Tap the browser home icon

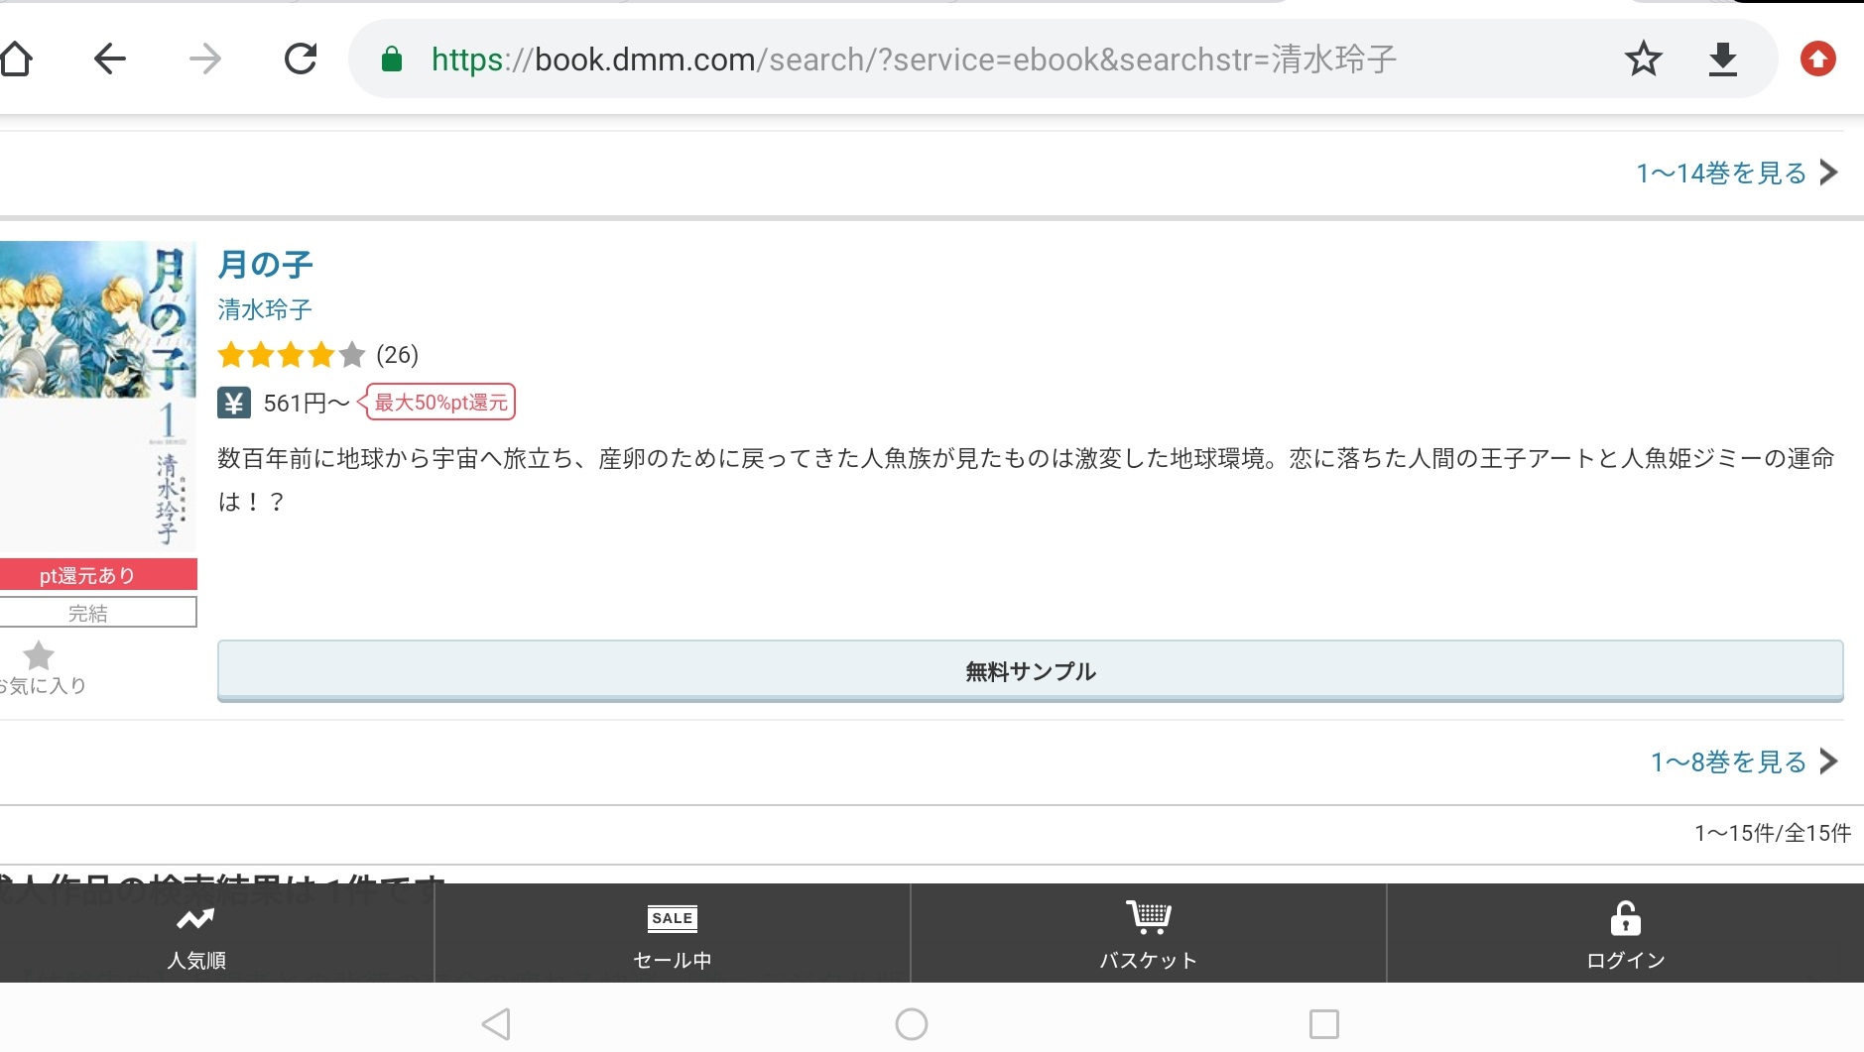(16, 58)
